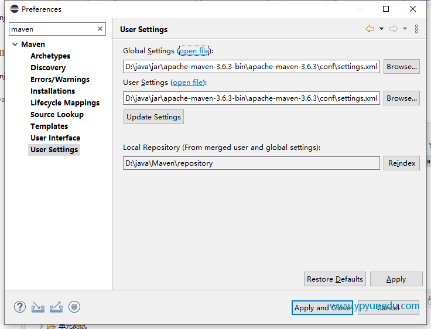Image resolution: width=431 pixels, height=329 pixels.
Task: Go back to previous preference page
Action: point(370,29)
